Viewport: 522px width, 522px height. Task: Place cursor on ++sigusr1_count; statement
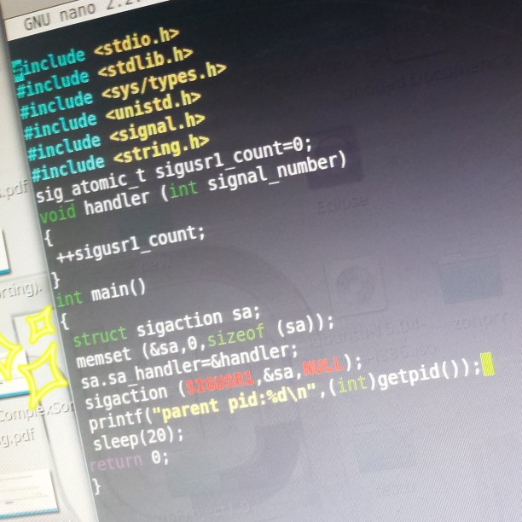click(x=130, y=244)
